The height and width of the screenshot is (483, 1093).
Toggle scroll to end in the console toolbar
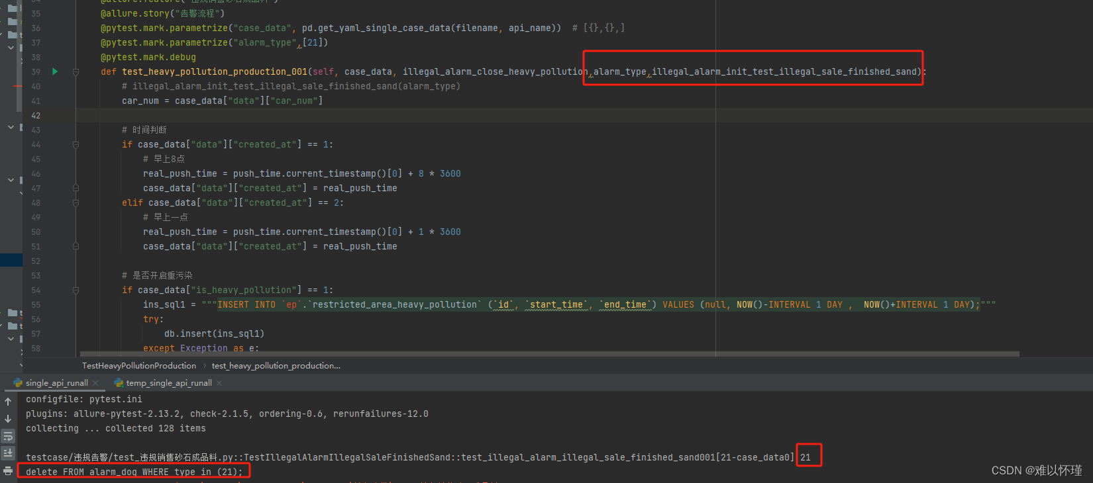click(x=8, y=453)
